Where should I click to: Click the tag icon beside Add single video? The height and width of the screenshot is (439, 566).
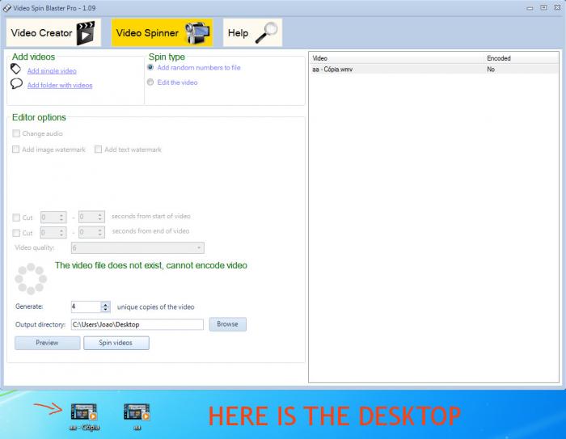[x=16, y=69]
